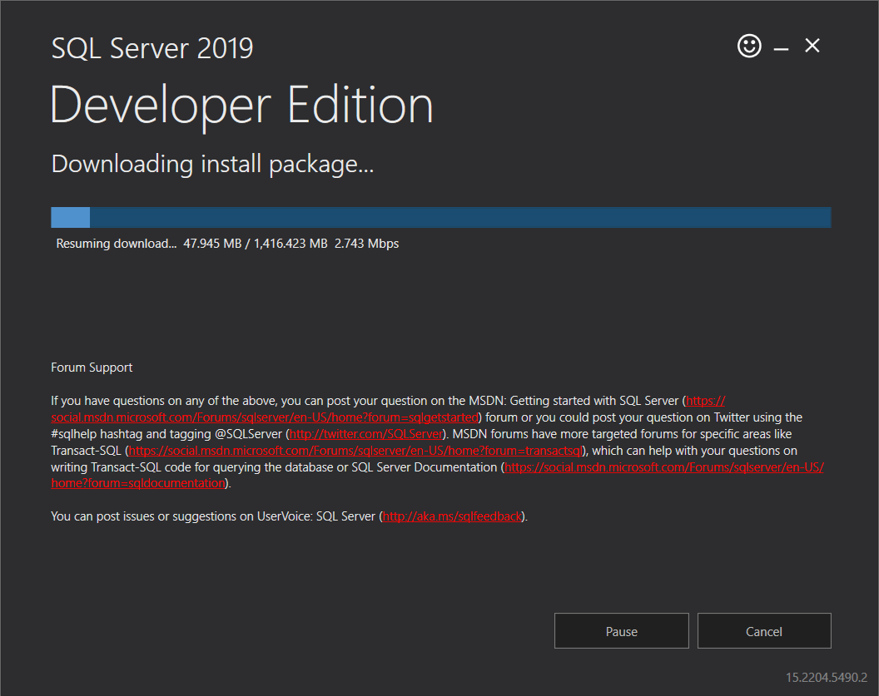Viewport: 879px width, 696px height.
Task: Click the 47.945 MB / 1,416.423 MB size readout
Action: click(256, 244)
